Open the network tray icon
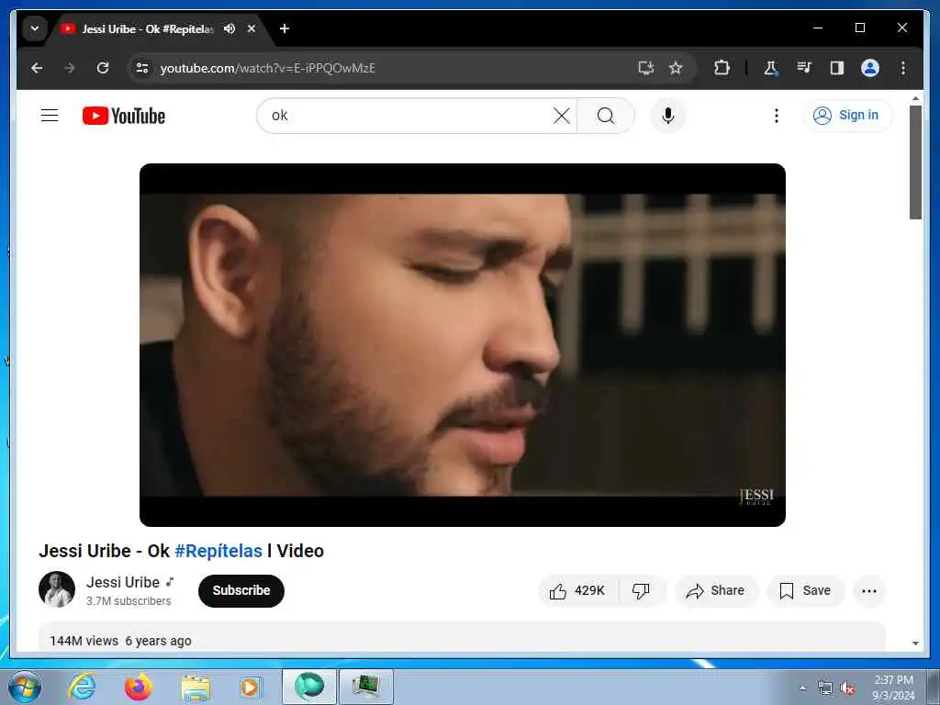Image resolution: width=940 pixels, height=705 pixels. click(x=825, y=688)
